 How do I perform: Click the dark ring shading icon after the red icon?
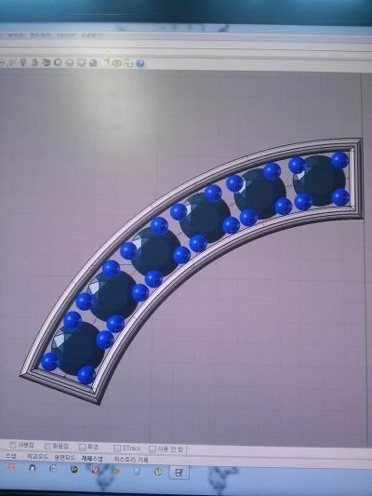(58, 62)
